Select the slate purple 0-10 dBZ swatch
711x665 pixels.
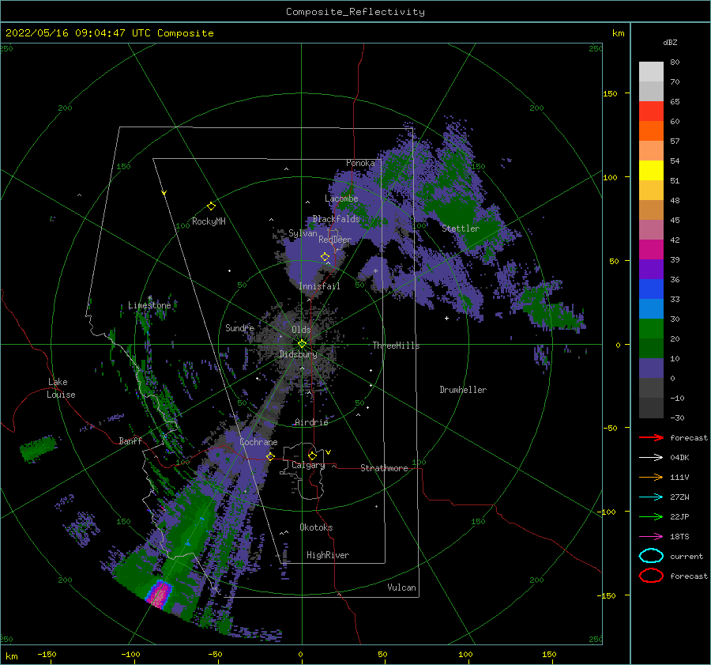651,368
